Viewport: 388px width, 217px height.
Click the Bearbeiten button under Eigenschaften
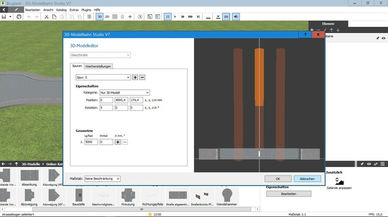[x=289, y=194]
